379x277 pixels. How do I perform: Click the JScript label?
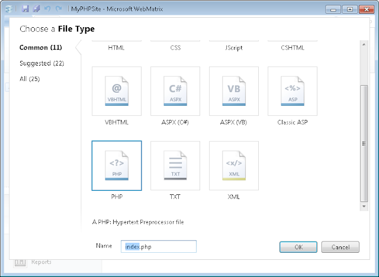(x=234, y=48)
